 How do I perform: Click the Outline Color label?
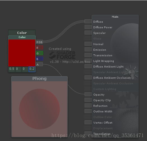click(103, 117)
